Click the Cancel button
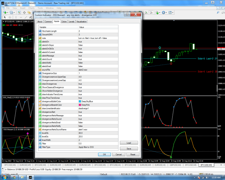The height and width of the screenshot is (180, 225). coord(118,154)
